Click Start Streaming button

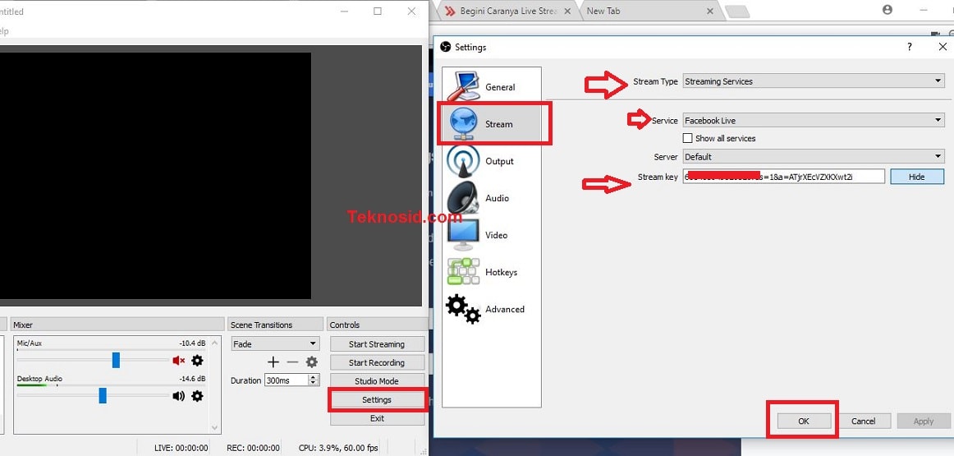pos(377,344)
